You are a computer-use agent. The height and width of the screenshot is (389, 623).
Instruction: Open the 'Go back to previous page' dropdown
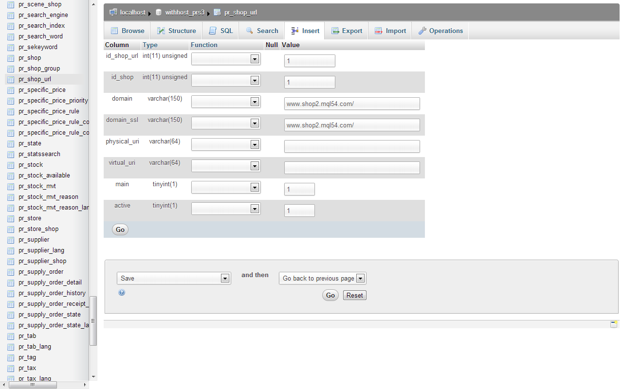tap(322, 278)
